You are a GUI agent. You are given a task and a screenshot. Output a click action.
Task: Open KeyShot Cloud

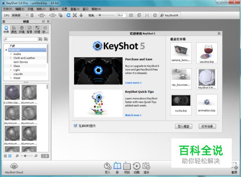point(14,168)
